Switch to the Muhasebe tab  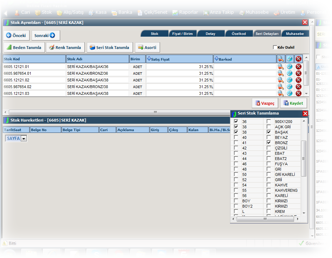(295, 33)
